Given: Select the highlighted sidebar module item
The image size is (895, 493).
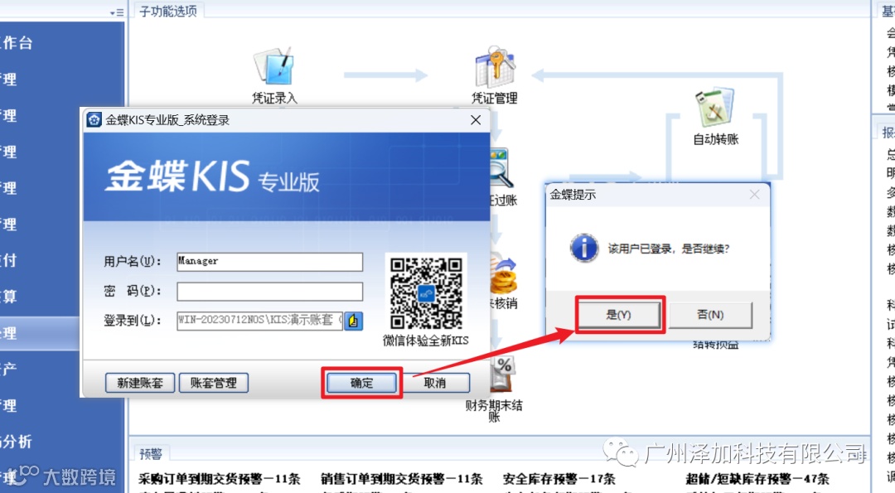Looking at the screenshot, I should (x=40, y=333).
